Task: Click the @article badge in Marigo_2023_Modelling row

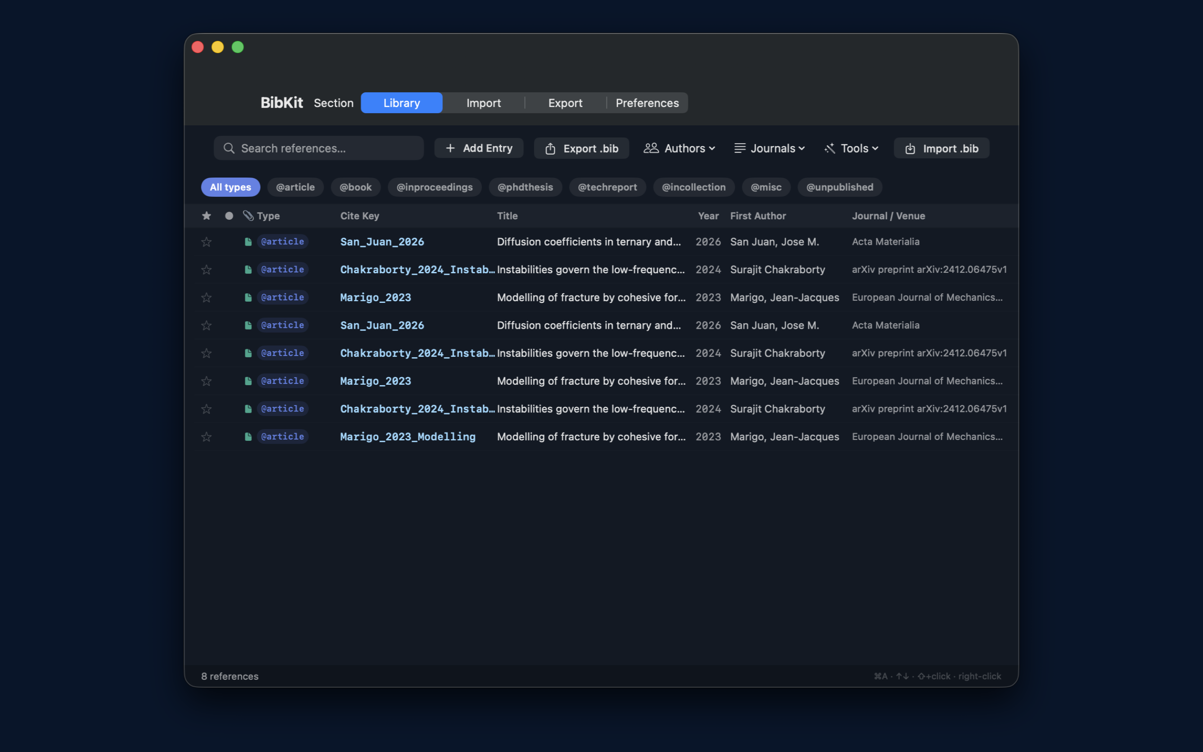Action: point(282,437)
